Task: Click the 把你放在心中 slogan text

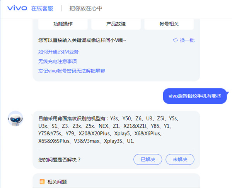Action: pyautogui.click(x=86, y=8)
